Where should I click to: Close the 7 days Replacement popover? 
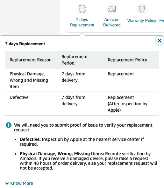(160, 41)
